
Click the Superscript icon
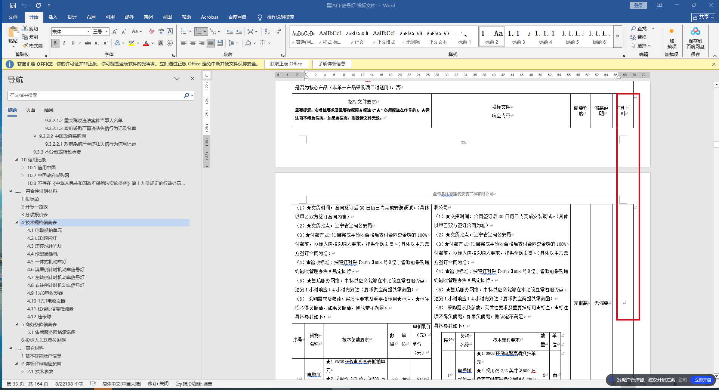[106, 43]
